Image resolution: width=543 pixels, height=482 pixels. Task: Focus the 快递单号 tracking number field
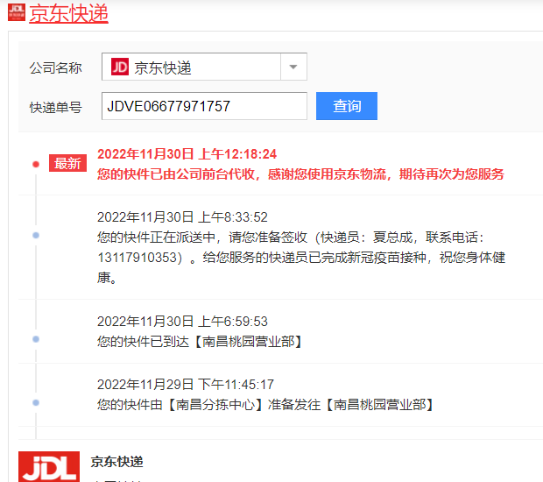[x=204, y=106]
